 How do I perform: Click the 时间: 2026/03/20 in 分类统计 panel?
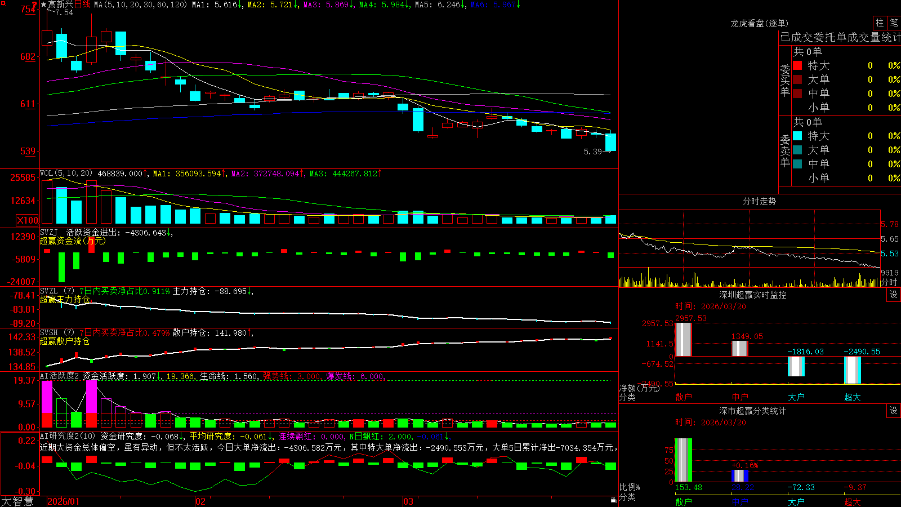click(x=711, y=422)
